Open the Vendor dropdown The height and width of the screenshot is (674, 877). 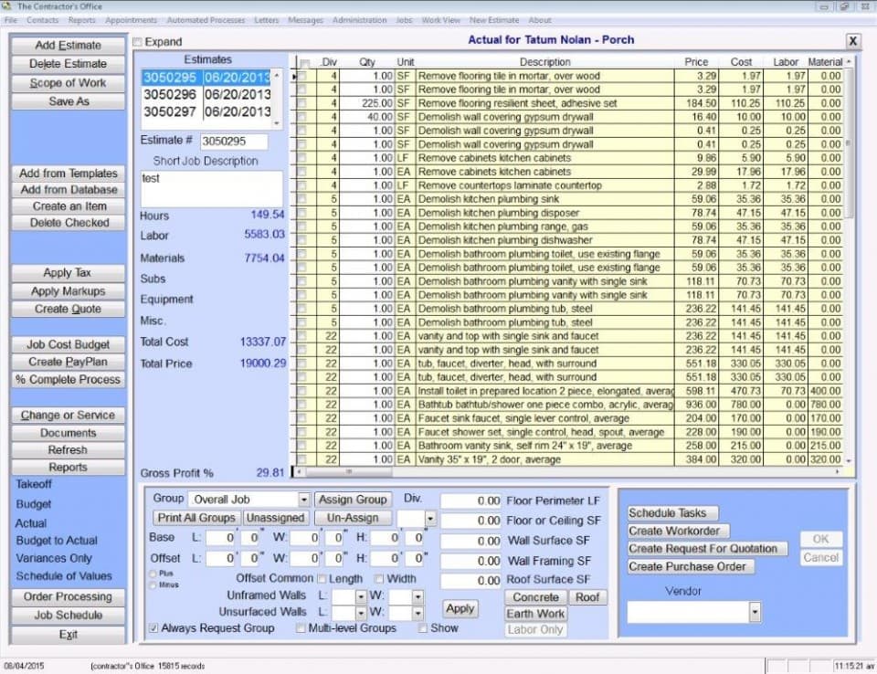click(x=755, y=612)
